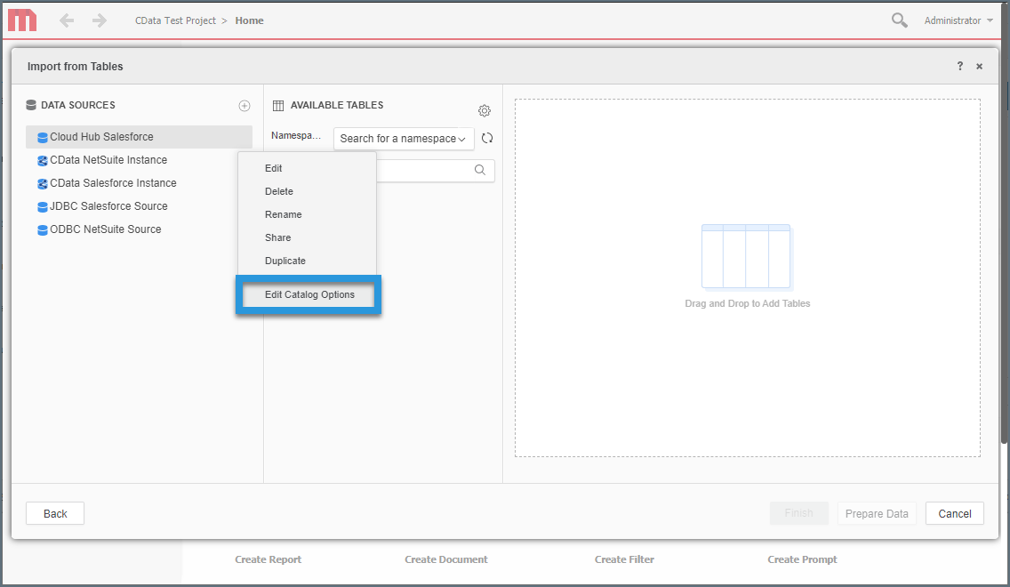1010x587 pixels.
Task: Click the forward navigation arrow
Action: (x=98, y=20)
